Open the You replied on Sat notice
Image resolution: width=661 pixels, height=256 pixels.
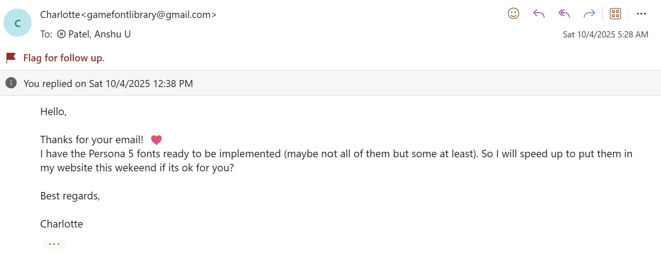point(108,84)
